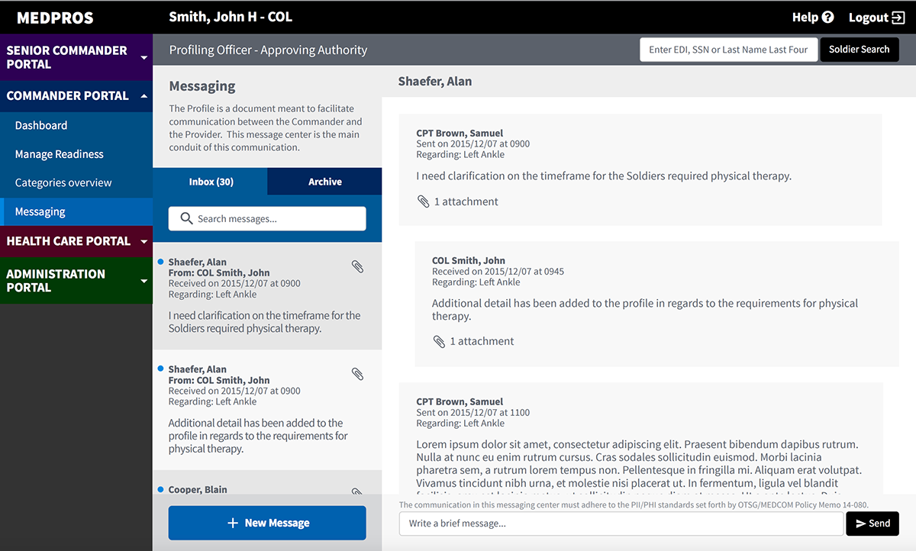916x551 pixels.
Task: Collapse the Commander Portal section
Action: pos(144,96)
